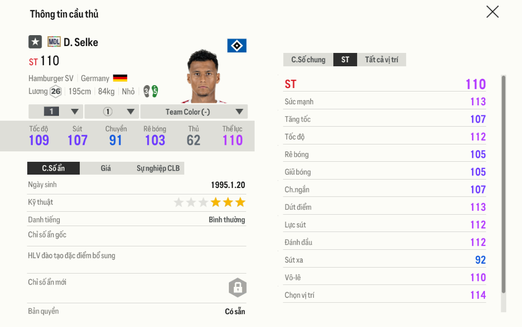Open the Sự nghiệp CLB tab

click(158, 168)
